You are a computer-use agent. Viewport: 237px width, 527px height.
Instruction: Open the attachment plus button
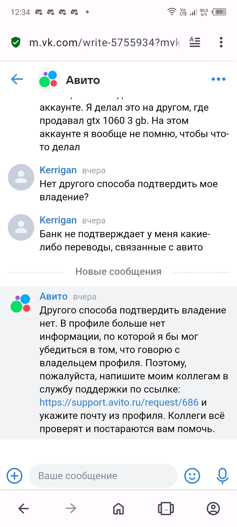15,475
